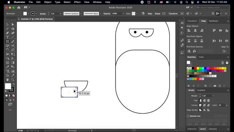Open stroke color dropdown in control bar

(x=36, y=14)
